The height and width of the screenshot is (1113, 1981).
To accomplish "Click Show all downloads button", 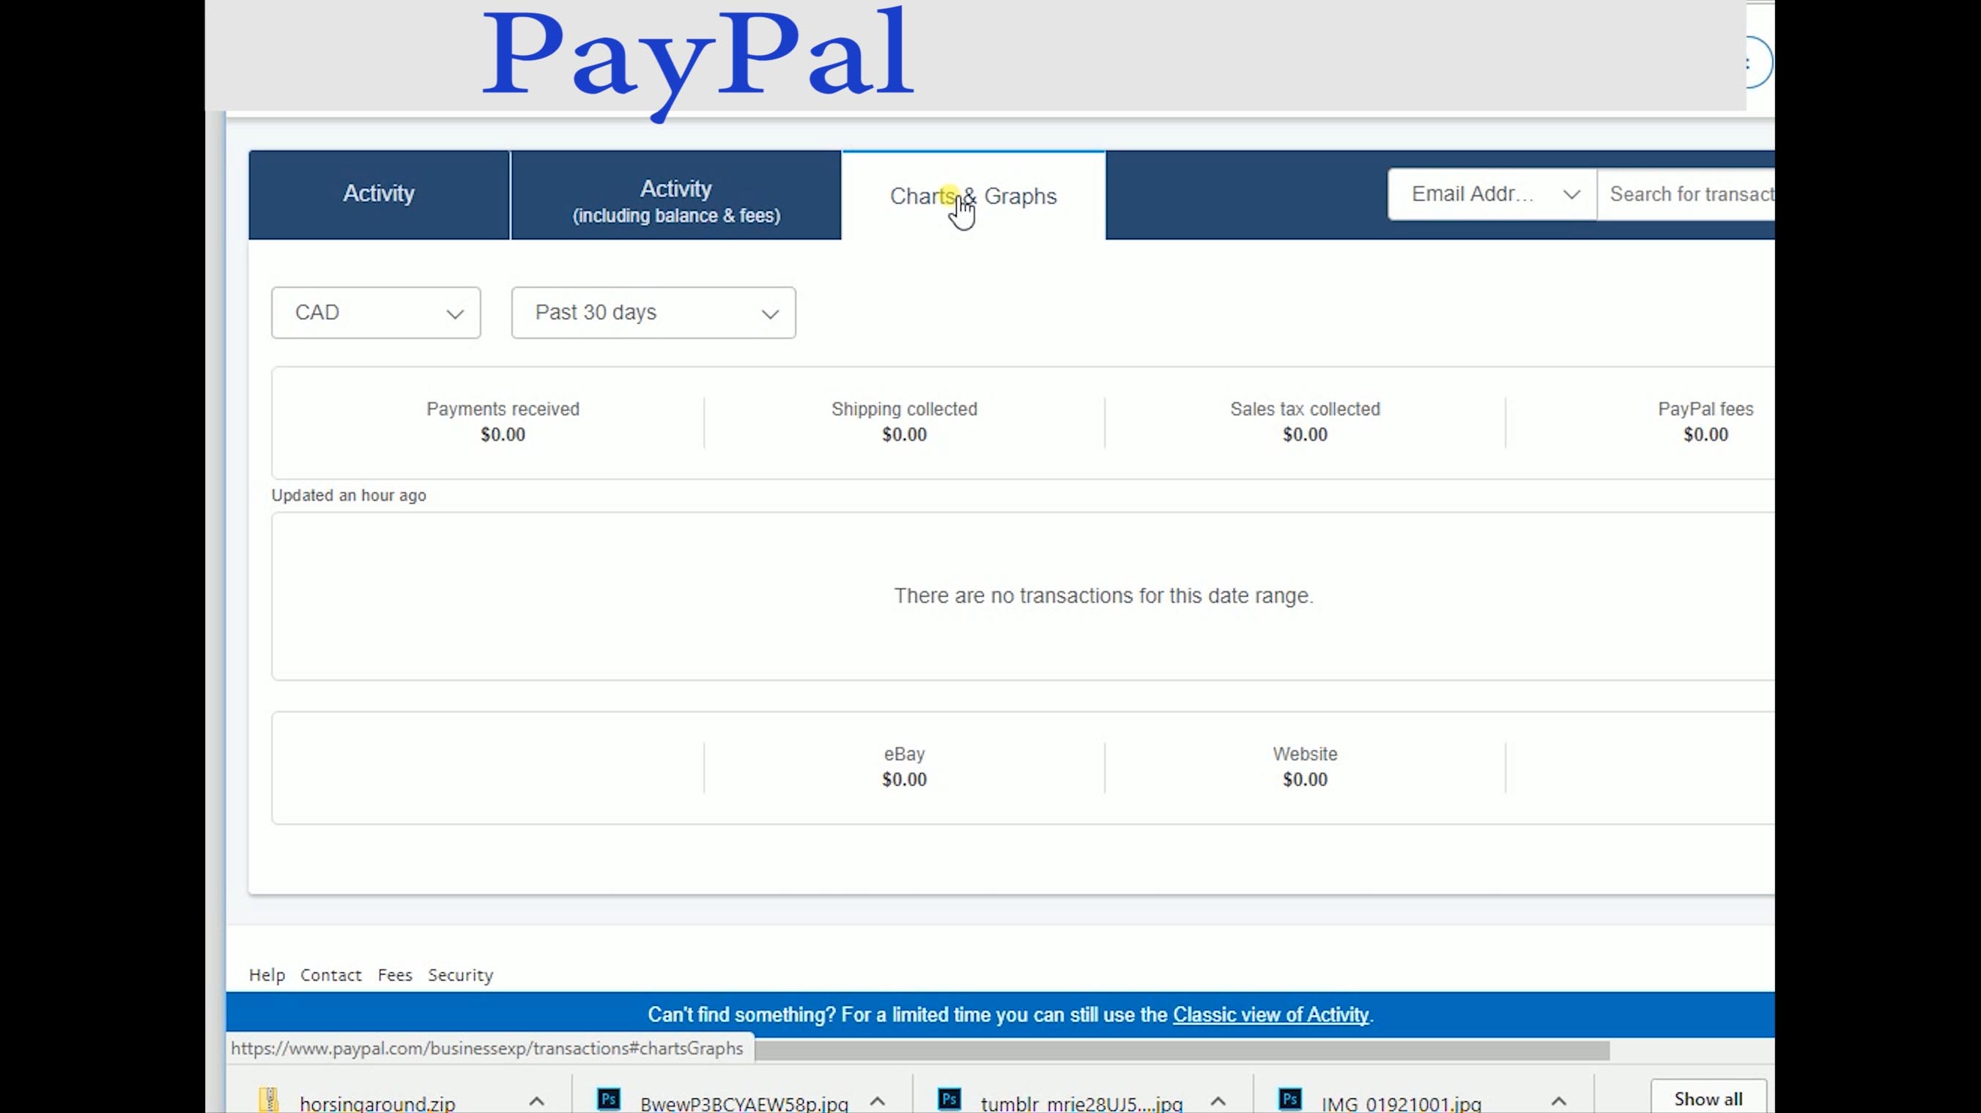I will 1708,1099.
